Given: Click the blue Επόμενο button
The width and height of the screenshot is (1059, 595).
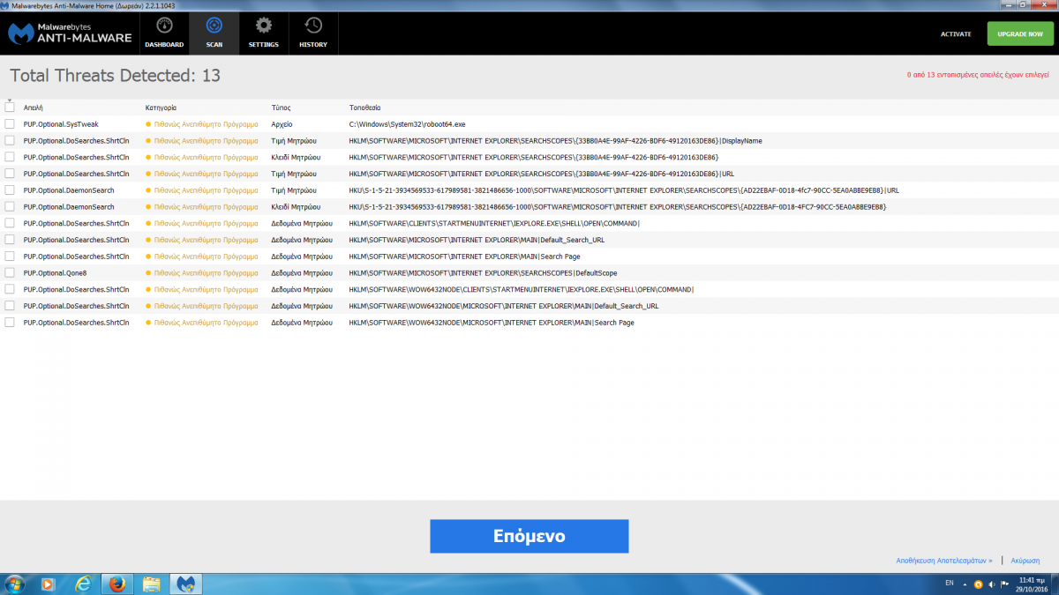Looking at the screenshot, I should coord(529,536).
